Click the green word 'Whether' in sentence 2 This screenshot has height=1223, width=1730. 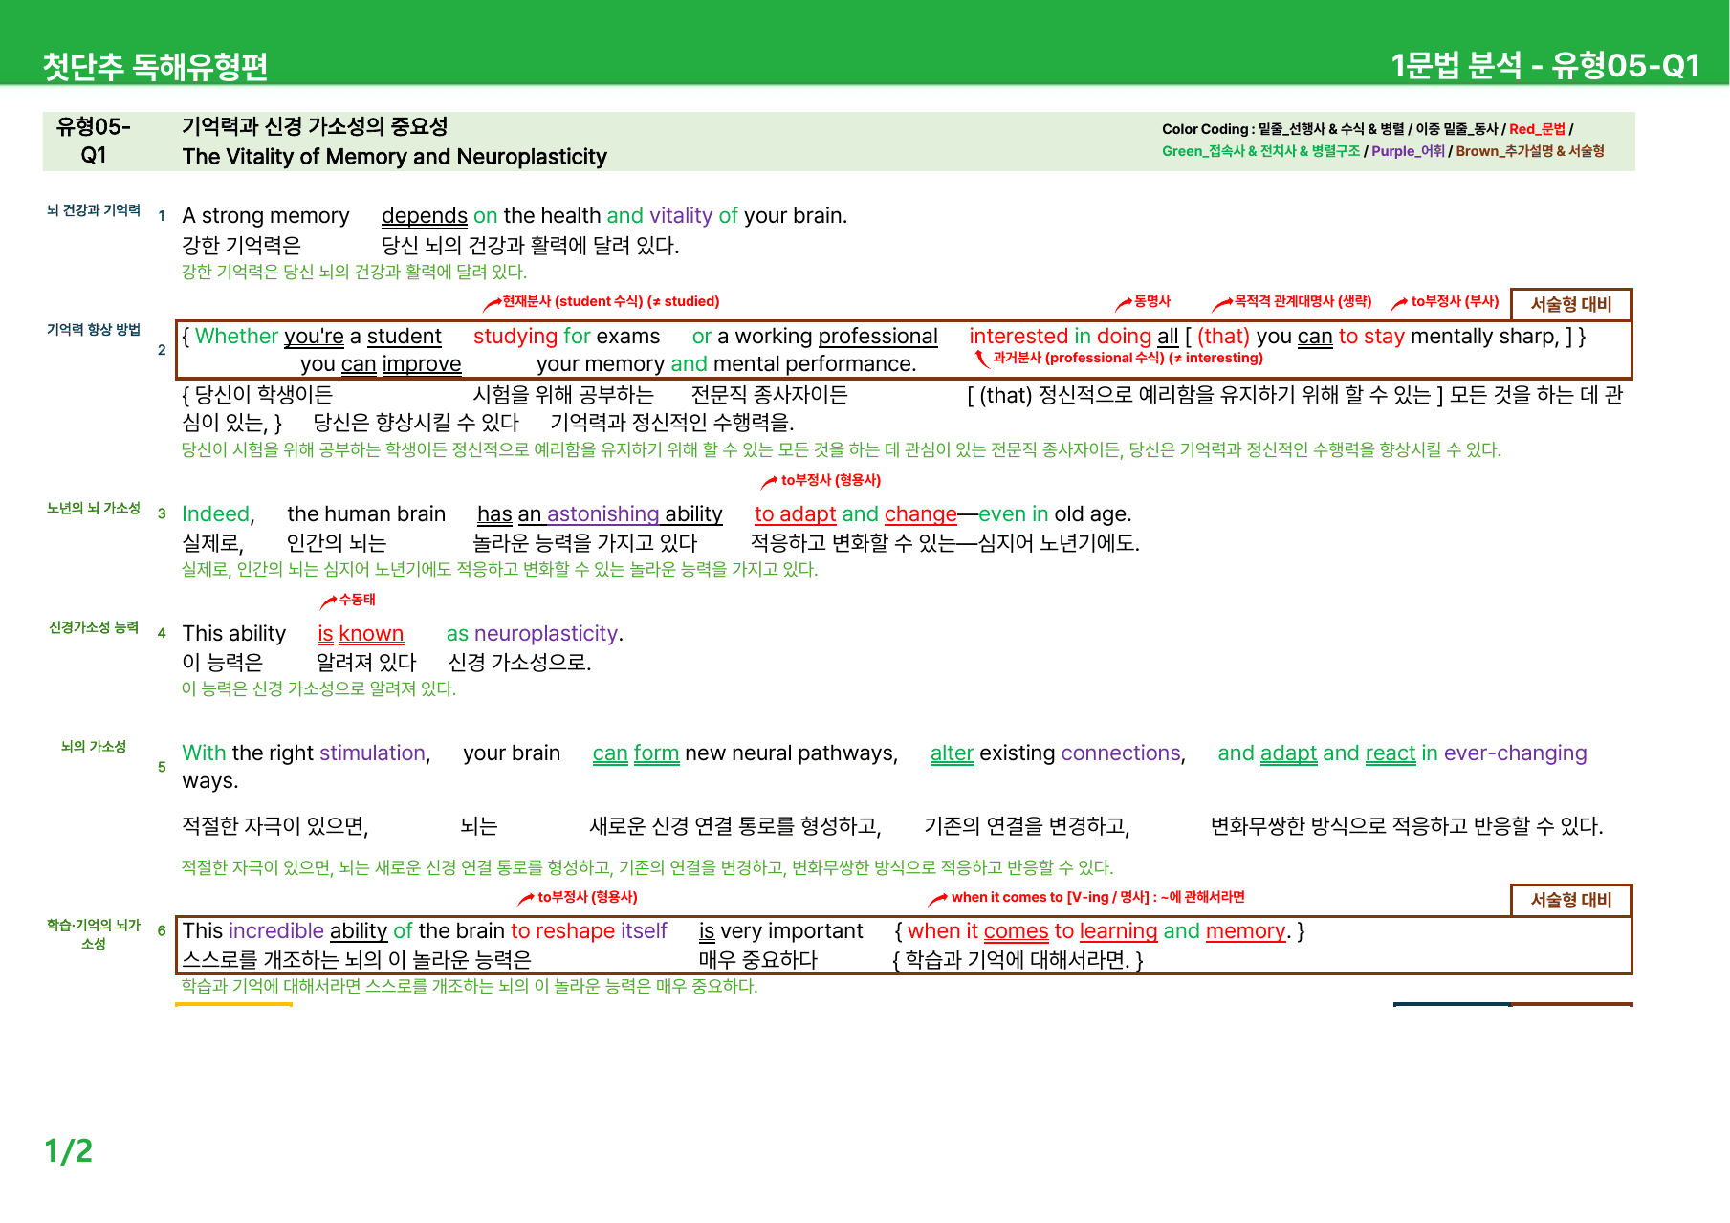click(236, 337)
